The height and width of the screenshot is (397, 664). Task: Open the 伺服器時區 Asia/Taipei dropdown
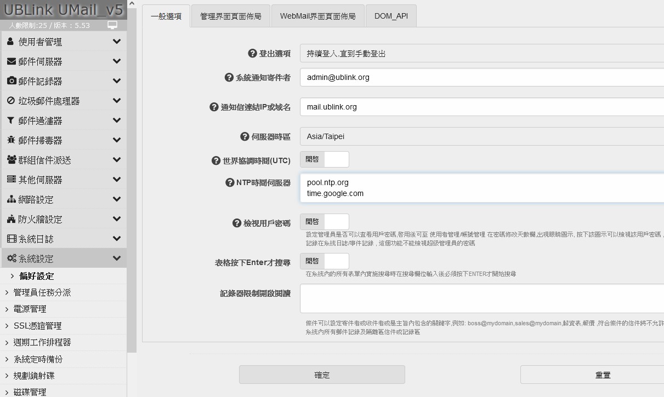point(481,137)
